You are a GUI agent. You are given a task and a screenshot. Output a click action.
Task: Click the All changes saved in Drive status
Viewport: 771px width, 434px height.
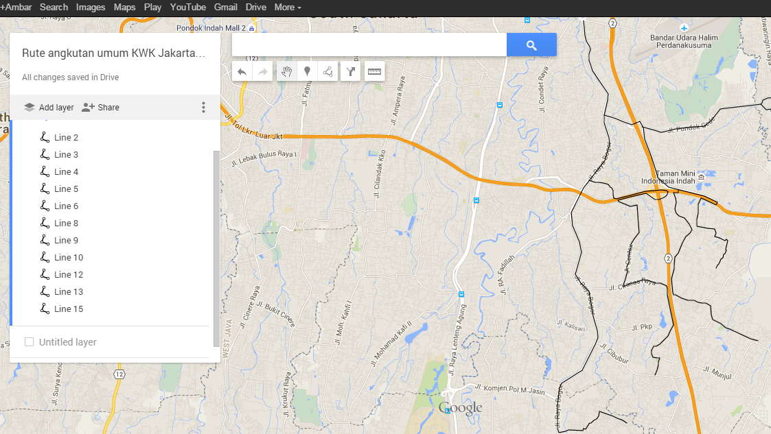(x=70, y=77)
